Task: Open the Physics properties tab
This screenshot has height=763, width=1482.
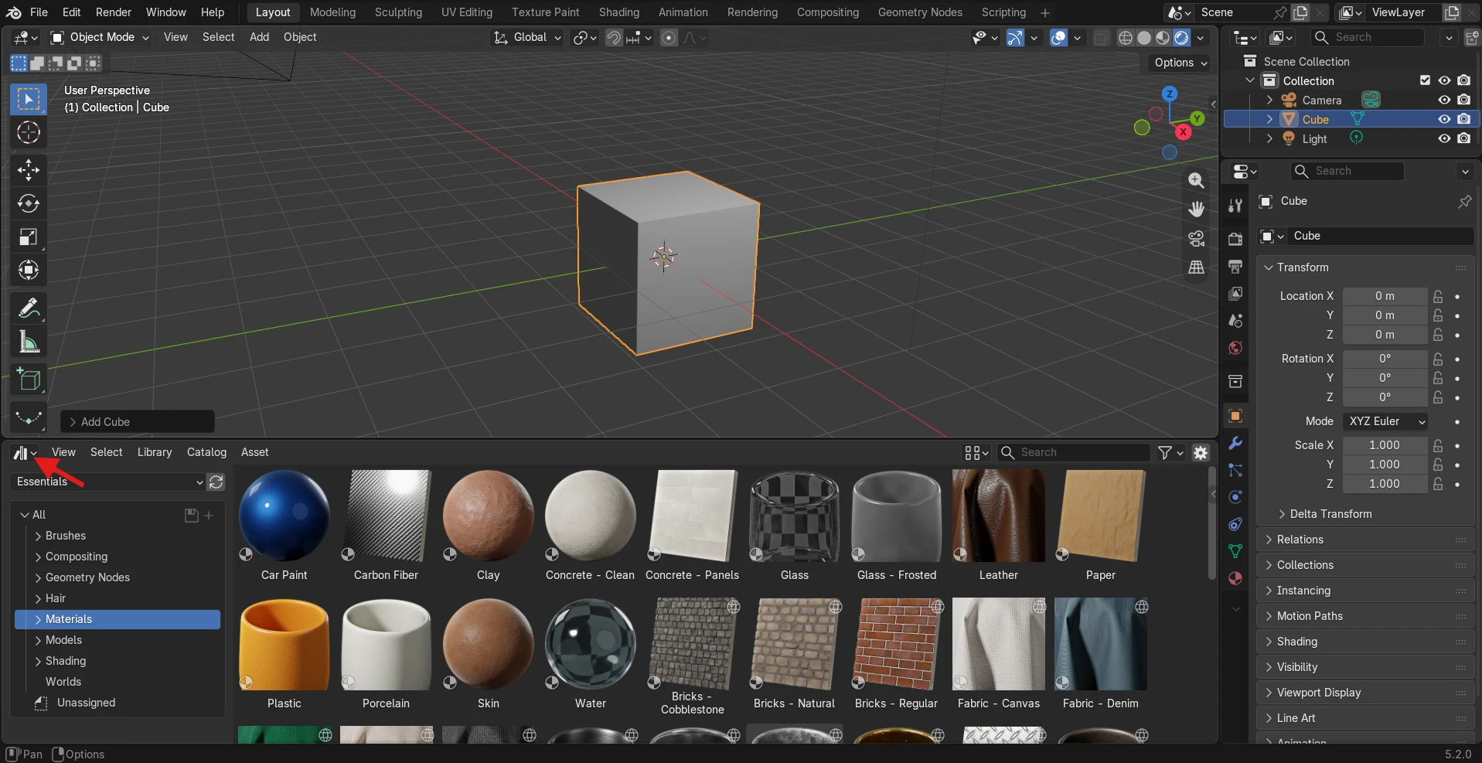Action: (x=1235, y=497)
